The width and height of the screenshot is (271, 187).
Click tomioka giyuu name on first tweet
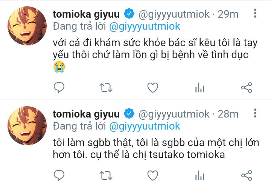click(x=86, y=14)
